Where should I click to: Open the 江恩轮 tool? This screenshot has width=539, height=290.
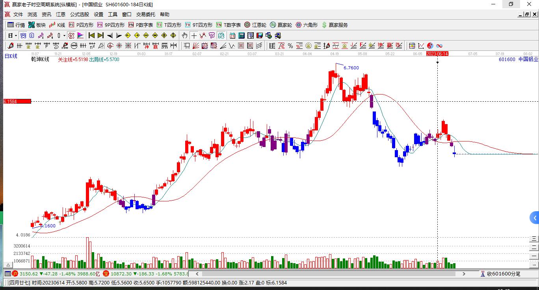tap(255, 25)
